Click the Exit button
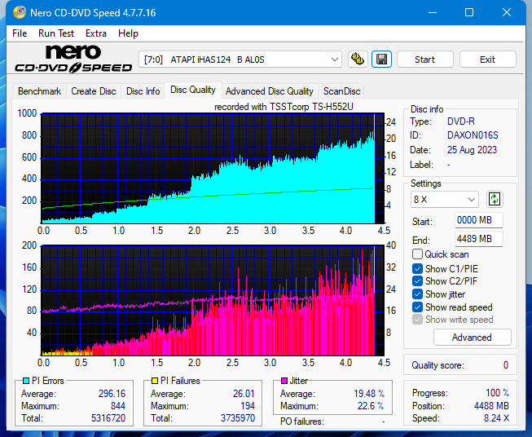The image size is (532, 437). (487, 60)
